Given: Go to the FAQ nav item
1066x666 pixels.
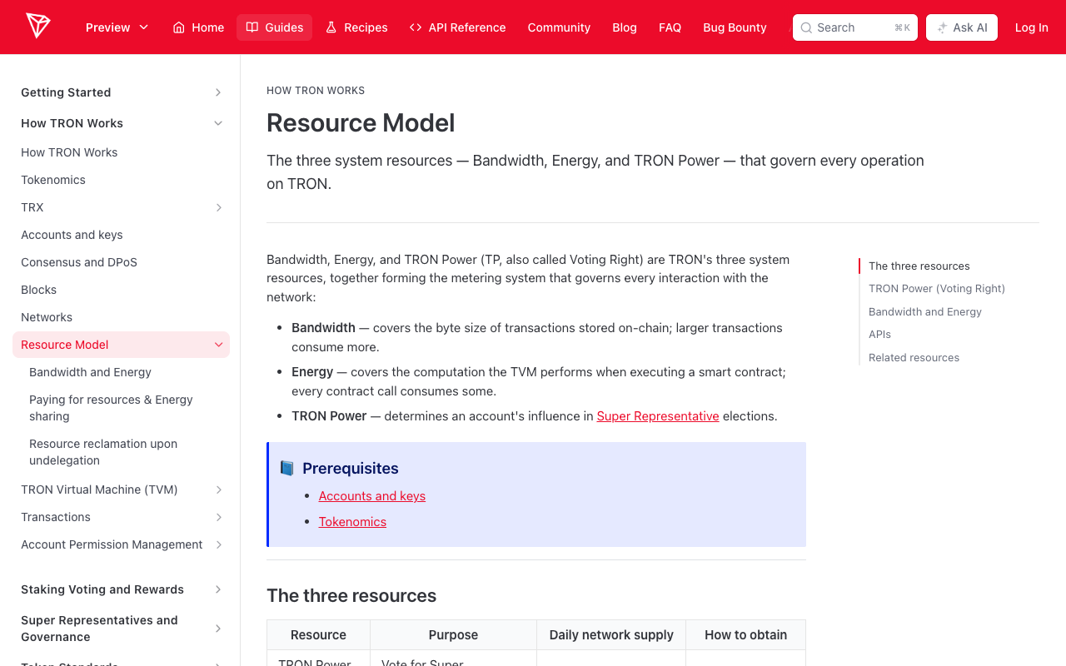Looking at the screenshot, I should pyautogui.click(x=670, y=27).
